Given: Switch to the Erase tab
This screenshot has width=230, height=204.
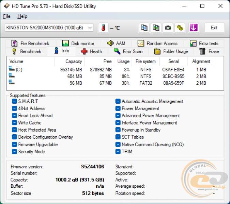Looking at the screenshot, I should 209,51.
